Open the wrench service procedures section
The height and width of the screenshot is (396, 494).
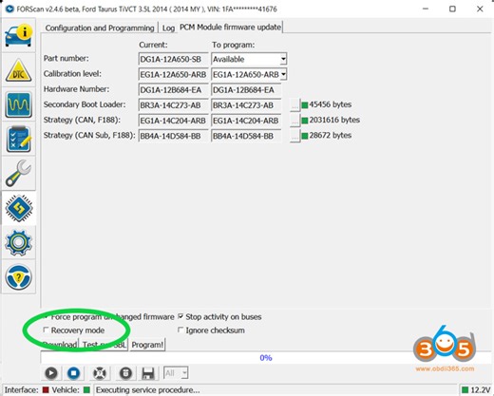[18, 174]
